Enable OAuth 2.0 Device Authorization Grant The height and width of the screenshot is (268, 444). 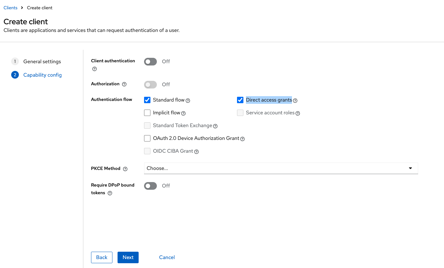pos(147,138)
